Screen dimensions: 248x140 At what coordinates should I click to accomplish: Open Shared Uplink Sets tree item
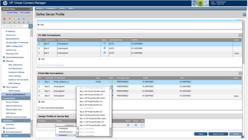[14, 110]
